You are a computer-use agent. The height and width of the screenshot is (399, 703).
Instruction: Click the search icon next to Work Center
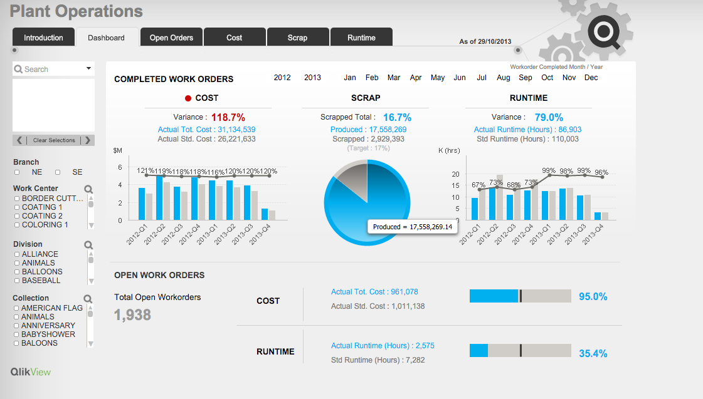tap(88, 189)
